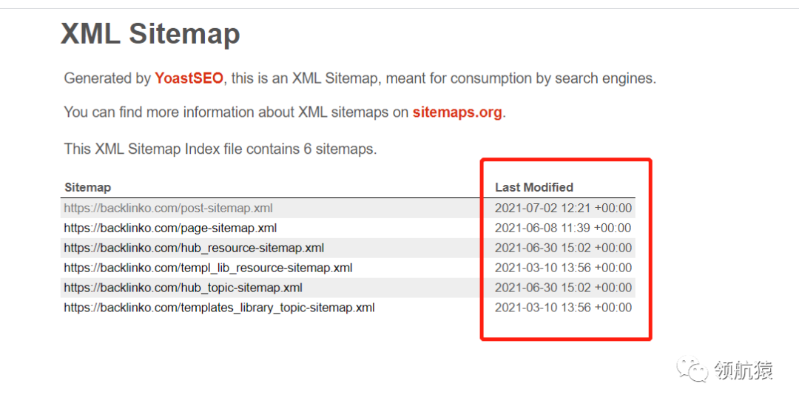Open the hub_resource-sitemap.xml link
This screenshot has width=799, height=406.
(x=194, y=248)
